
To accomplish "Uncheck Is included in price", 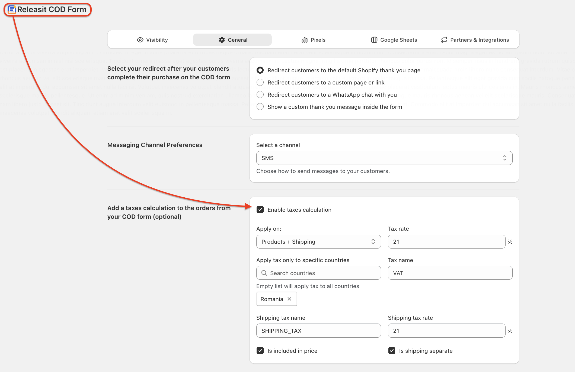I will (260, 351).
